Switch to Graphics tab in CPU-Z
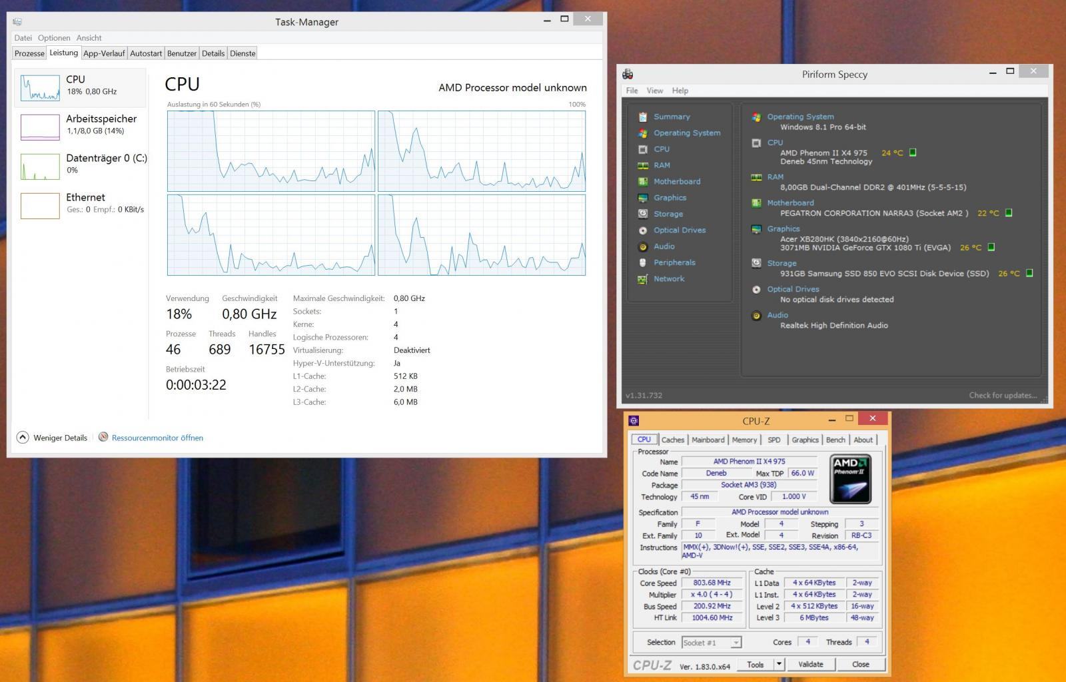The height and width of the screenshot is (682, 1066). click(805, 440)
